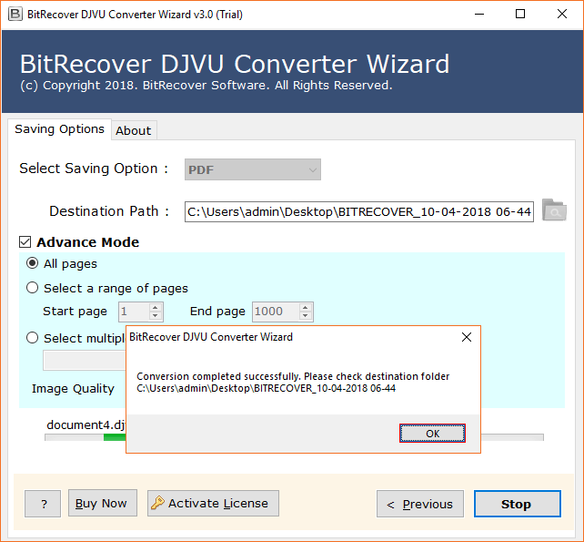The image size is (584, 542).
Task: Decrease the Start page value
Action: [x=156, y=316]
